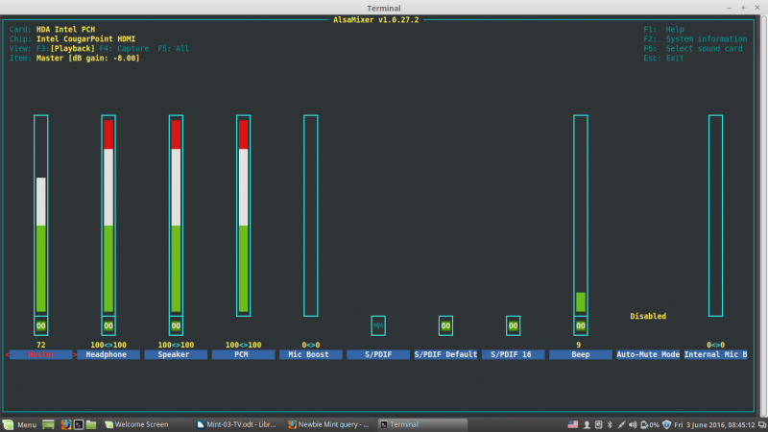
Task: Select the Mic Boost channel label
Action: point(310,354)
